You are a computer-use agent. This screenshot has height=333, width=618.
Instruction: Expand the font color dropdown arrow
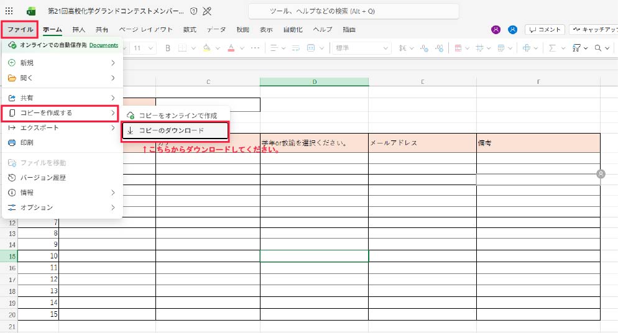coord(242,48)
